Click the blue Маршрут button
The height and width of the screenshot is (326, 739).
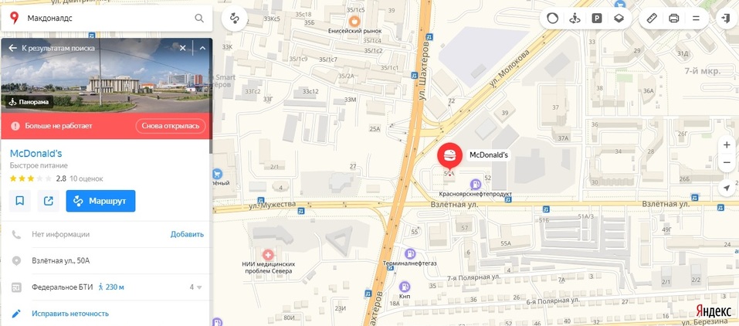100,201
